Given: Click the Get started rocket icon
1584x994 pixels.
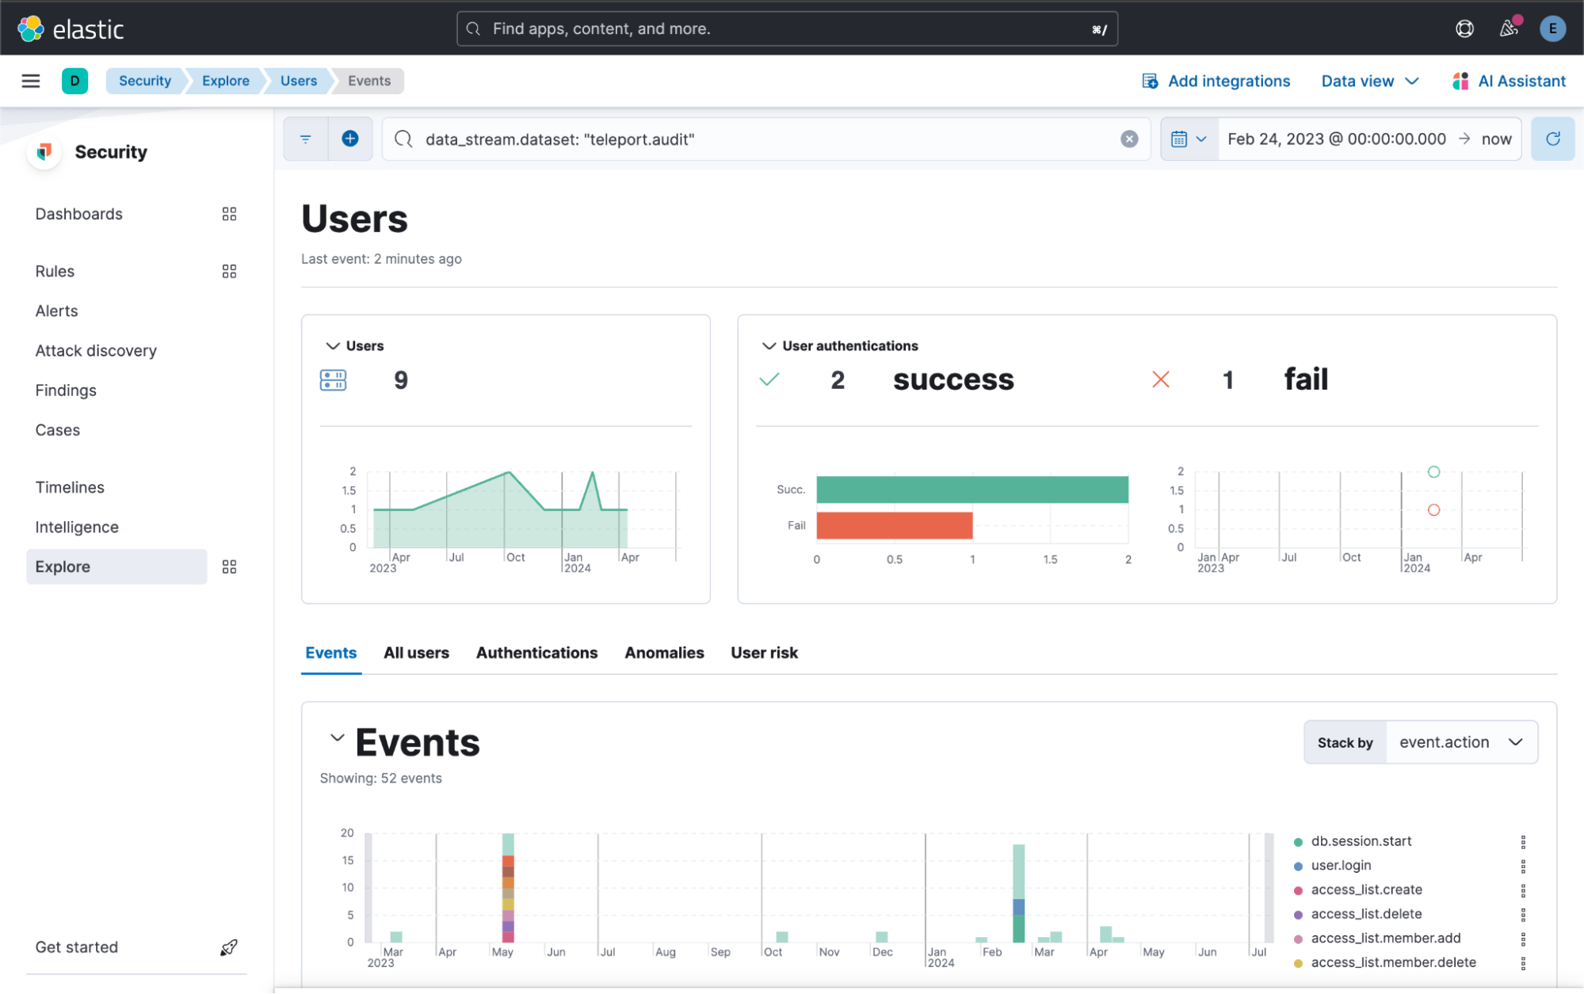Looking at the screenshot, I should click(x=229, y=947).
